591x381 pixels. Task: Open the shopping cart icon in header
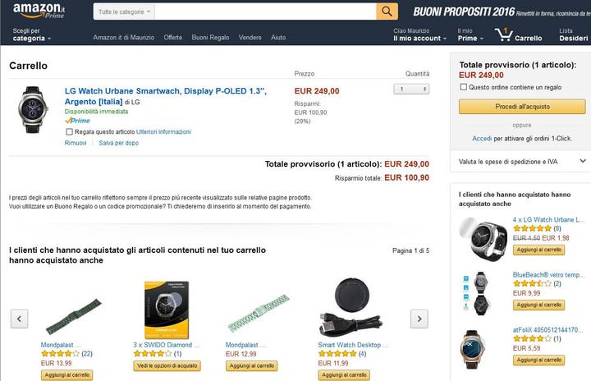pyautogui.click(x=502, y=34)
